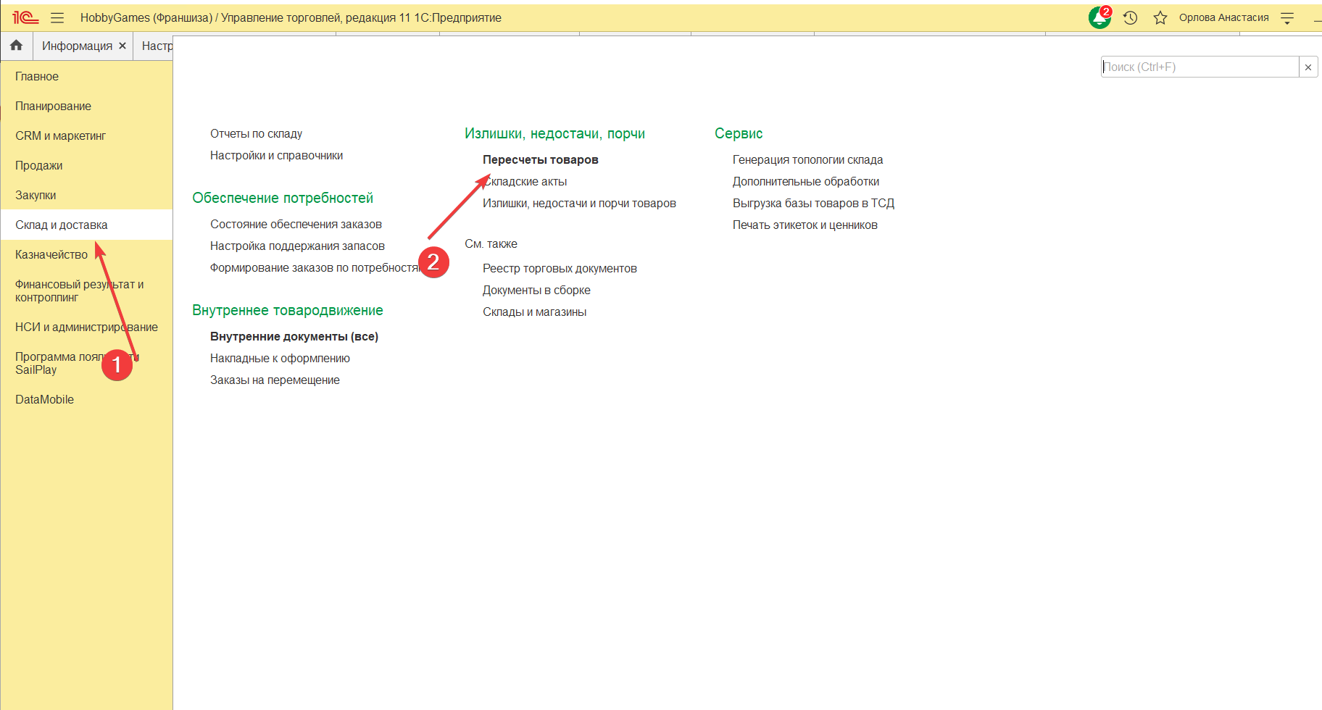This screenshot has width=1322, height=710.
Task: Open the history clock icon
Action: coord(1130,17)
